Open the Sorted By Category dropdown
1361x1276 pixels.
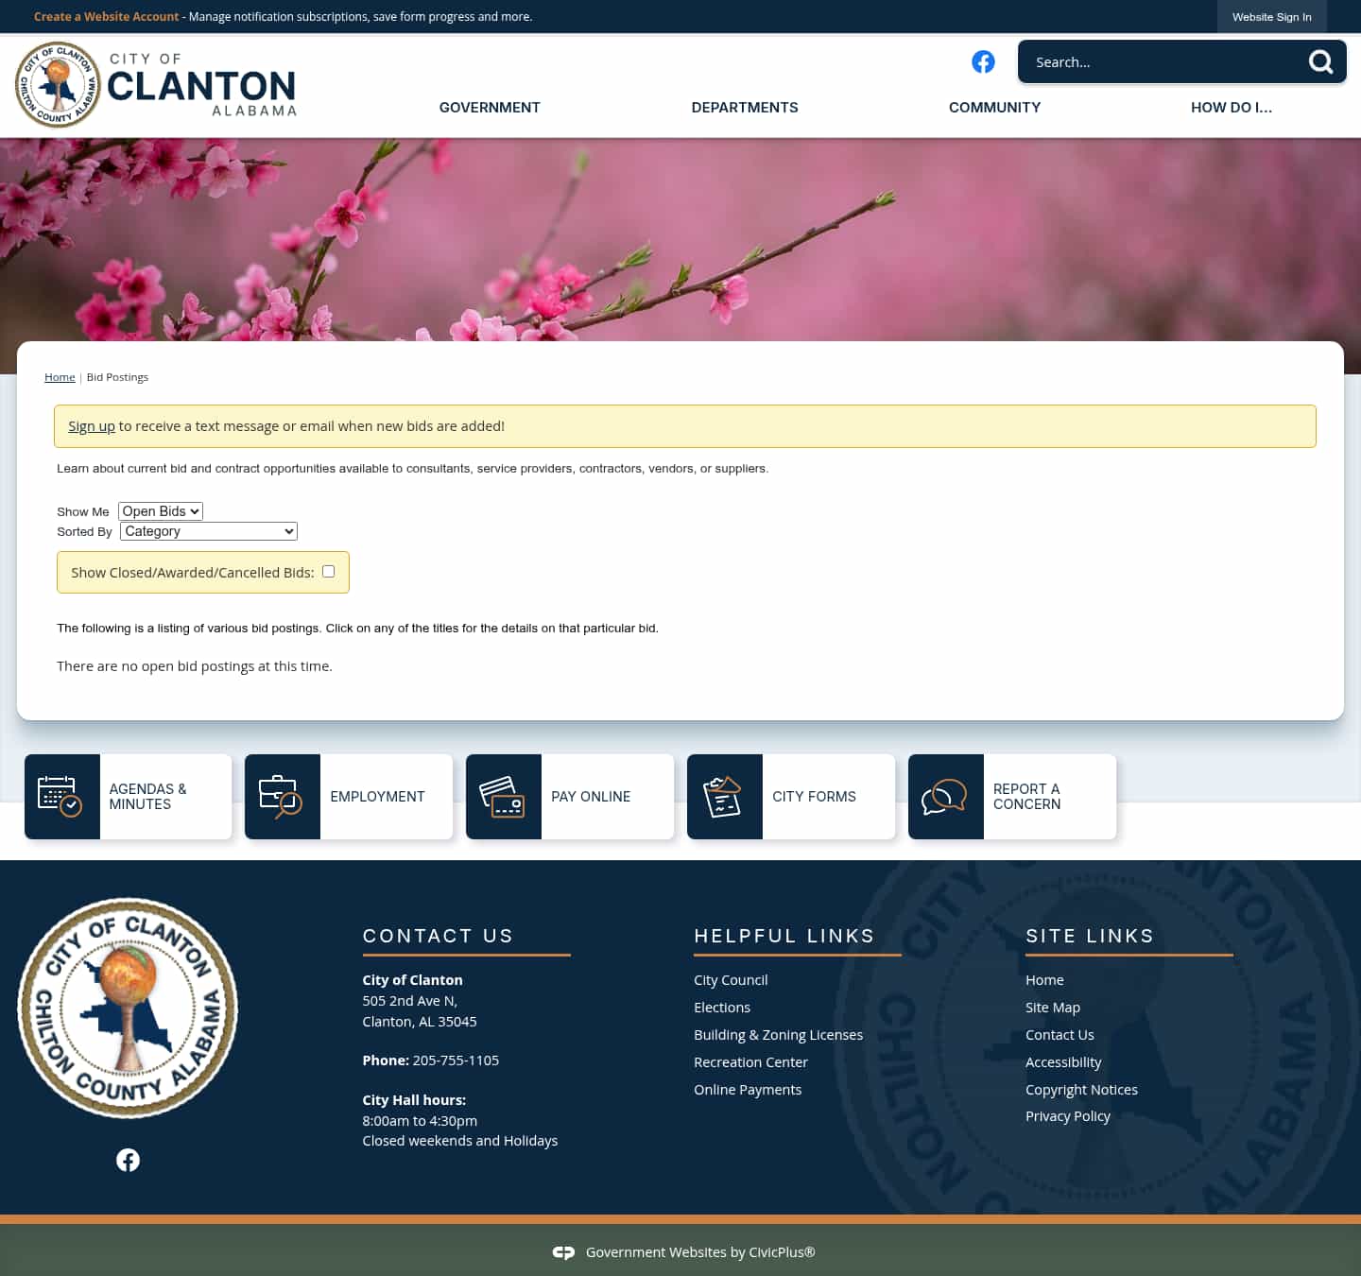[208, 530]
